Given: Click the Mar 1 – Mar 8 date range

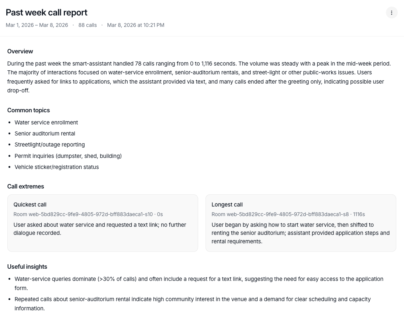Looking at the screenshot, I should (x=37, y=25).
